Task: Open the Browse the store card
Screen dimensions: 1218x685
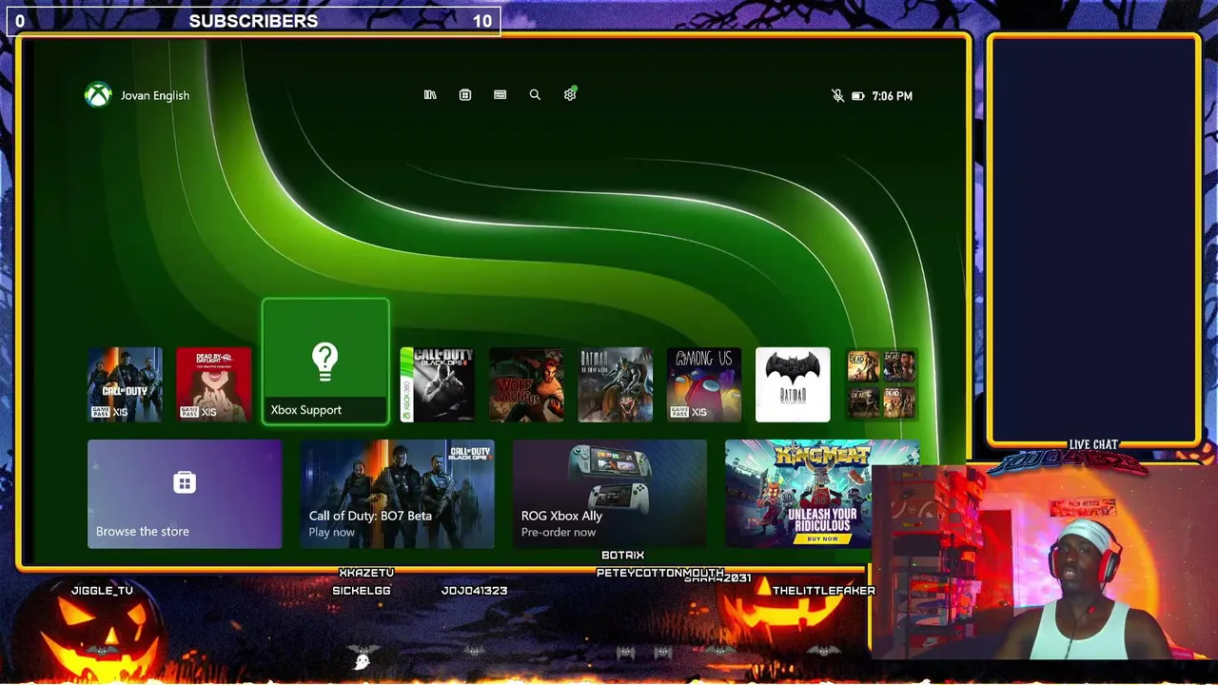Action: point(185,494)
